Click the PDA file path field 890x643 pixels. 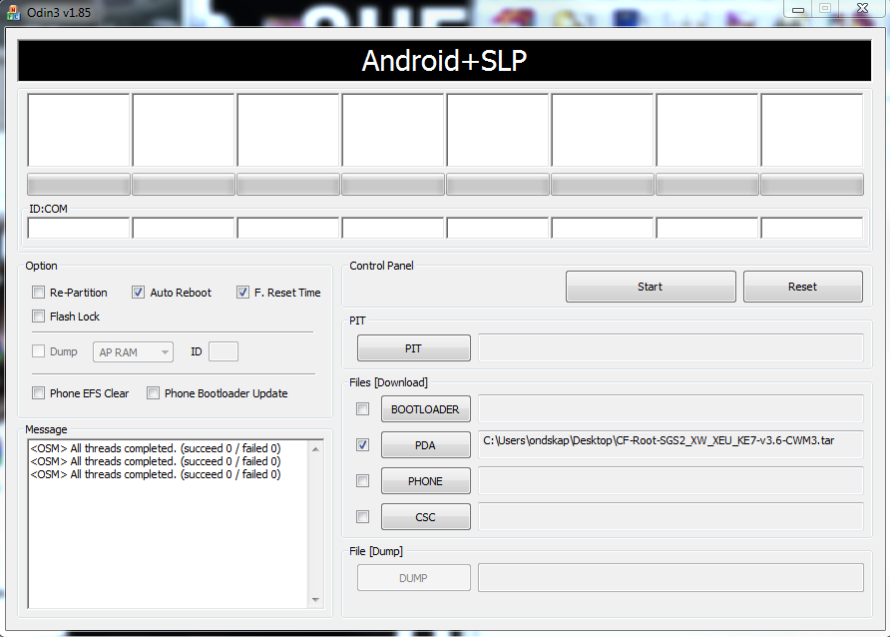click(x=670, y=444)
